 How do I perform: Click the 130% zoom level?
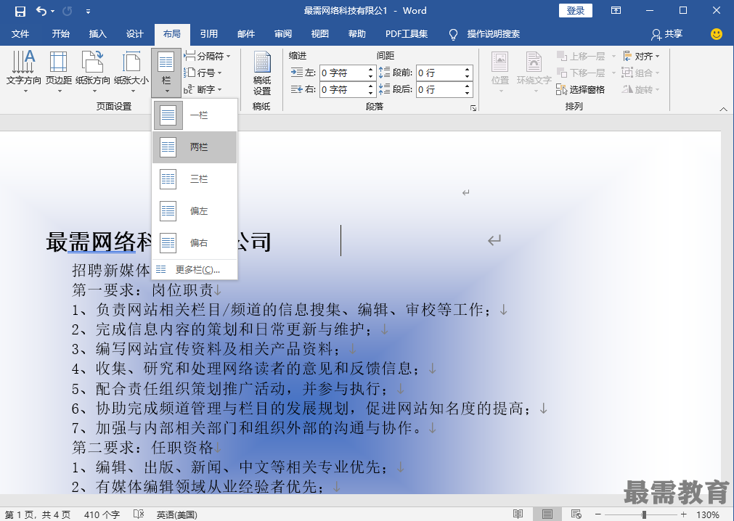[708, 514]
